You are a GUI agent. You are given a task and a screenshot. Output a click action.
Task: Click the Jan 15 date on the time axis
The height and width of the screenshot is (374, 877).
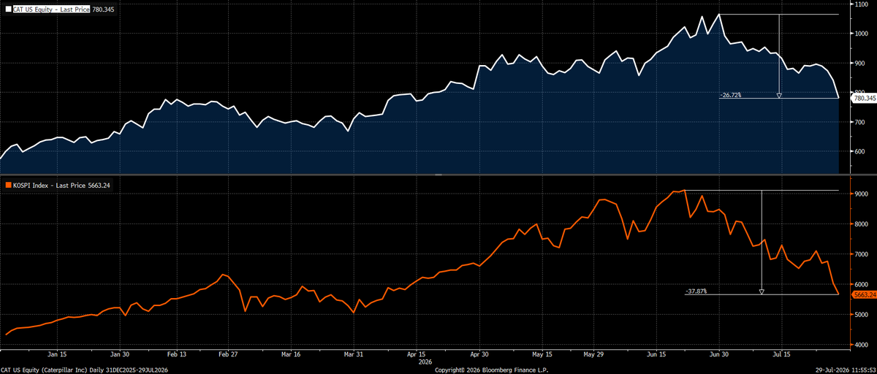click(x=56, y=353)
